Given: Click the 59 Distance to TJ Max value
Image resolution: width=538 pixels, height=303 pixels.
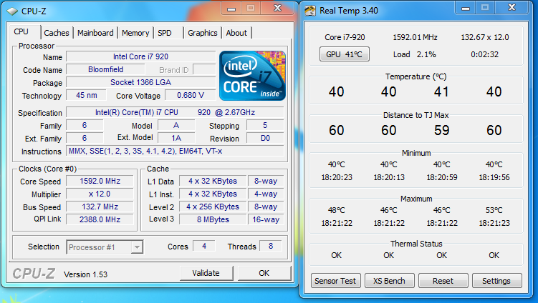Looking at the screenshot, I should coord(441,131).
